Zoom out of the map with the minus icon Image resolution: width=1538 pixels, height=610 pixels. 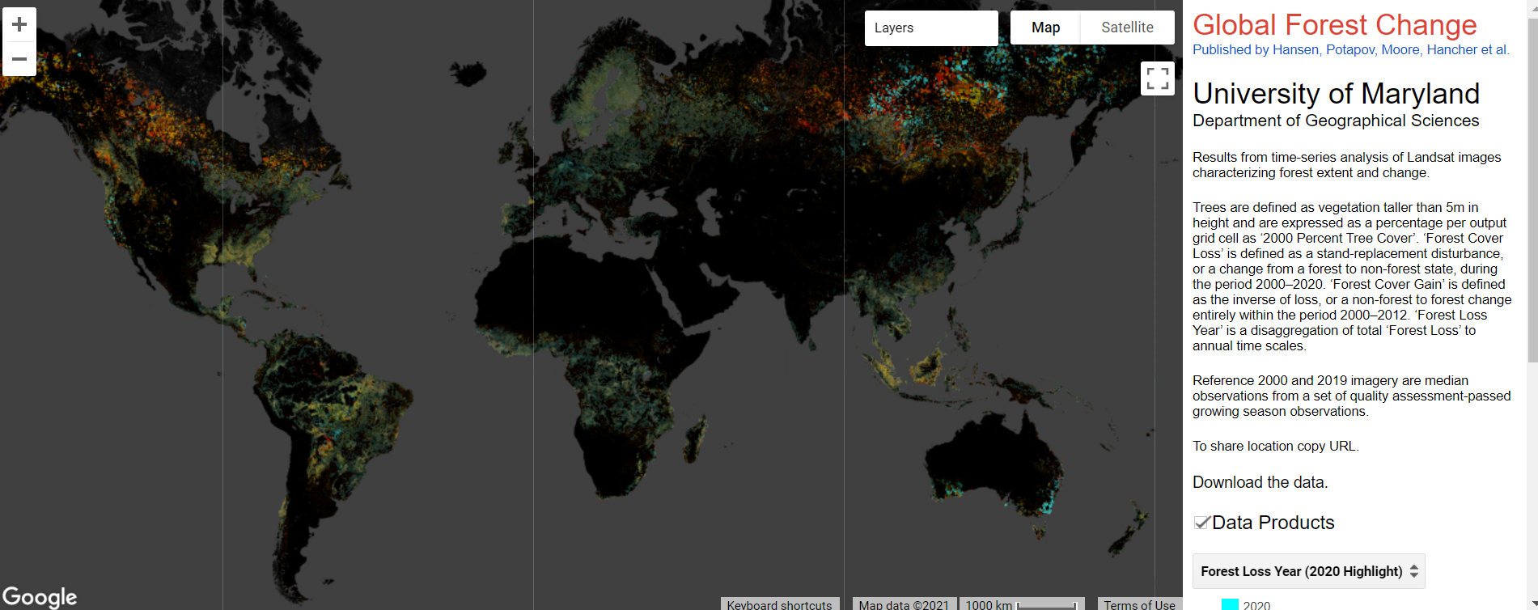[19, 59]
